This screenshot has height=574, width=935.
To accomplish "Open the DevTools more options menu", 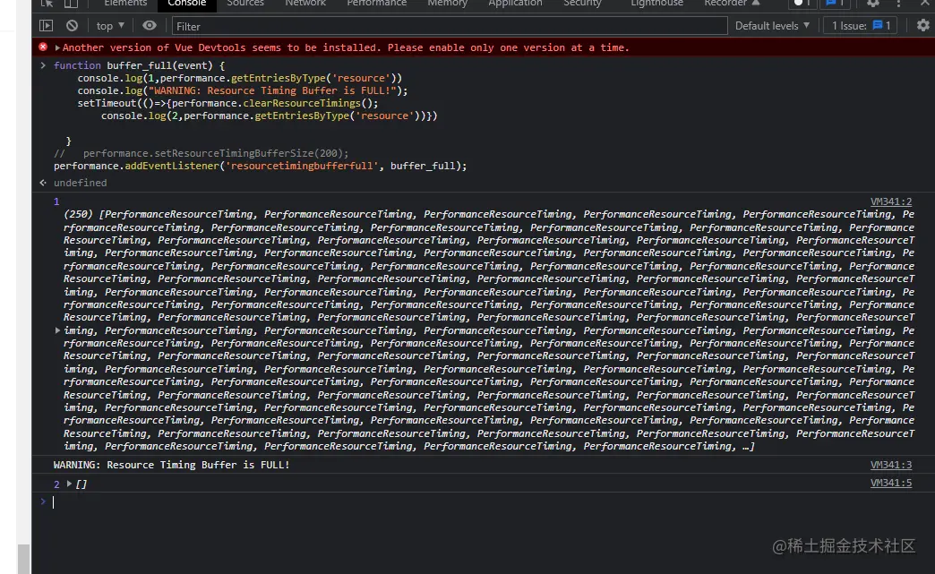I will point(898,4).
